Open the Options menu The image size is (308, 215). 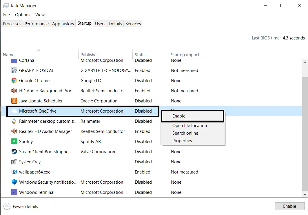pyautogui.click(x=23, y=15)
